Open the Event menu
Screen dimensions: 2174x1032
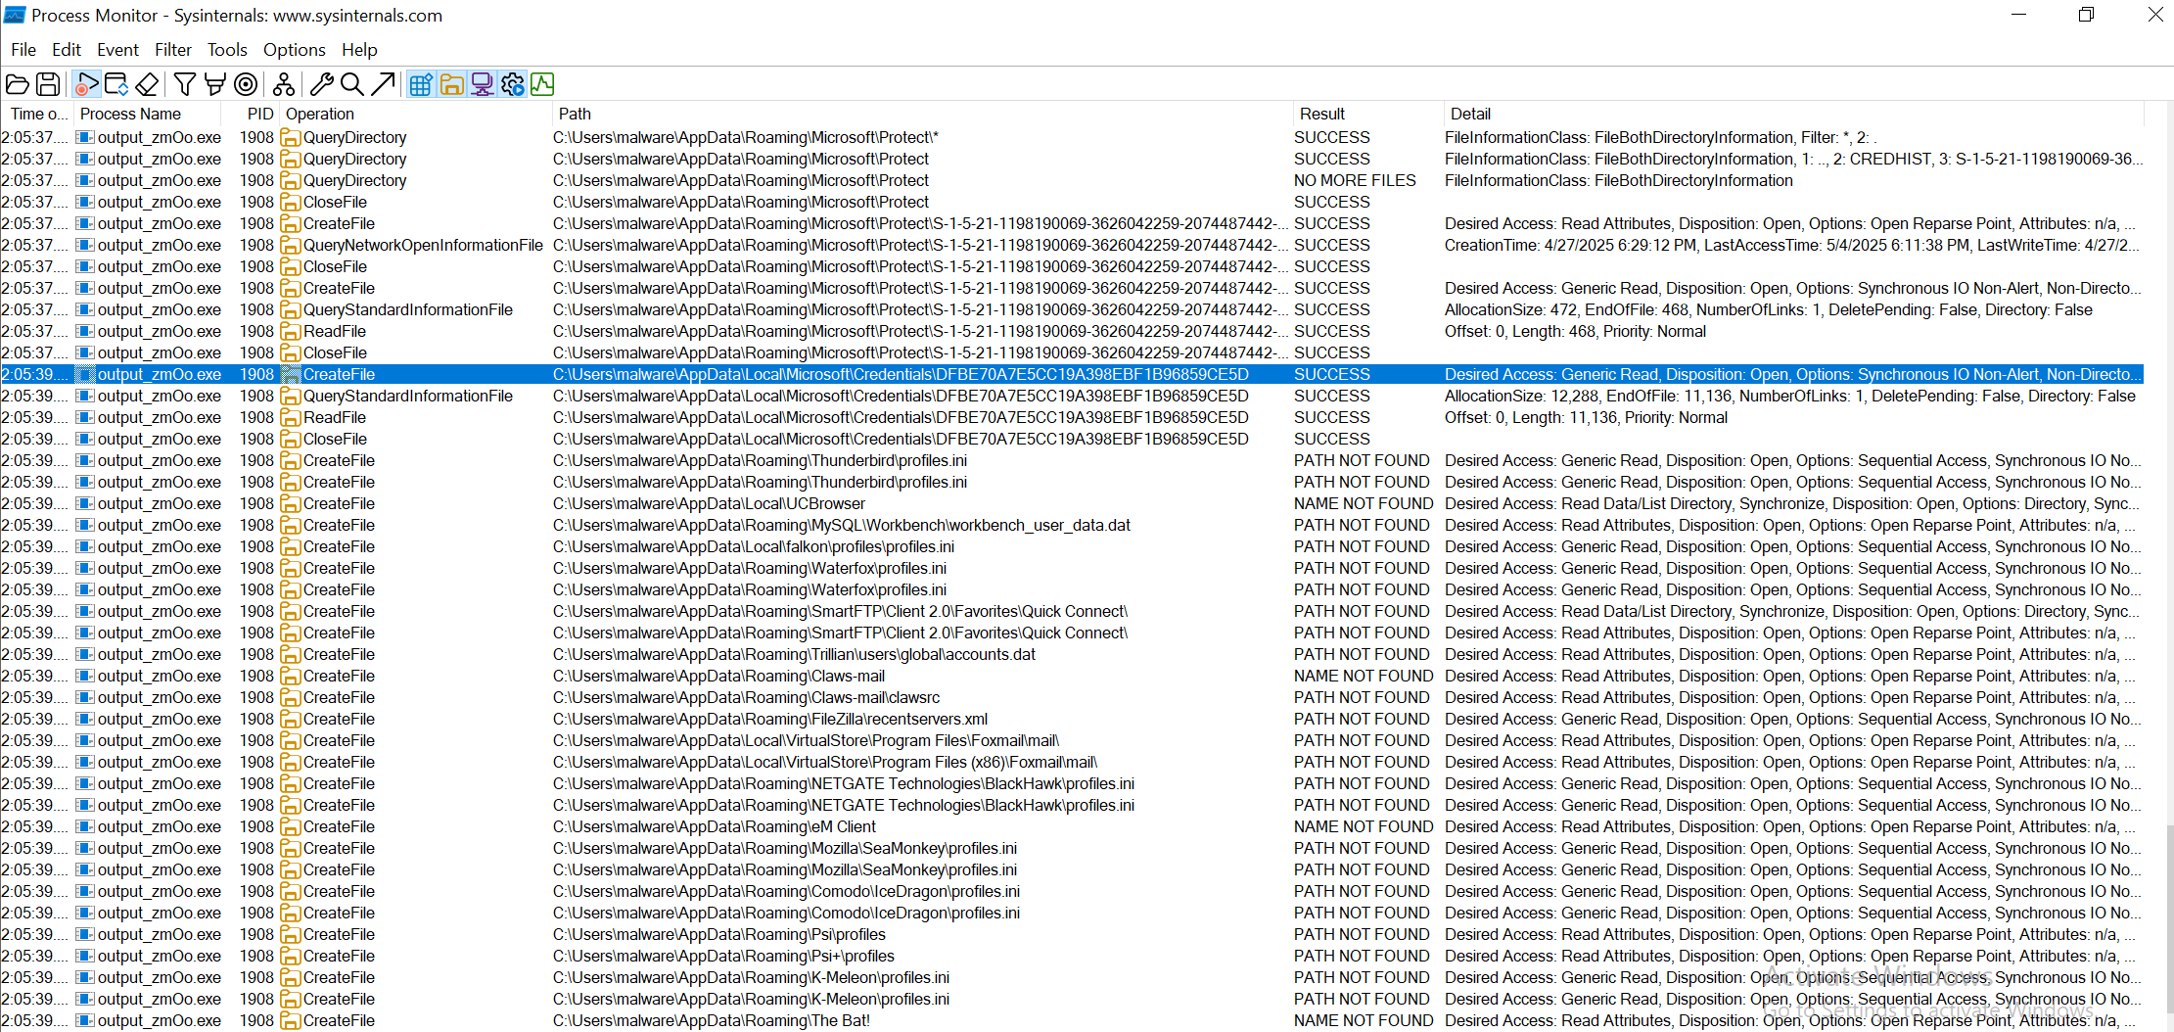point(117,49)
